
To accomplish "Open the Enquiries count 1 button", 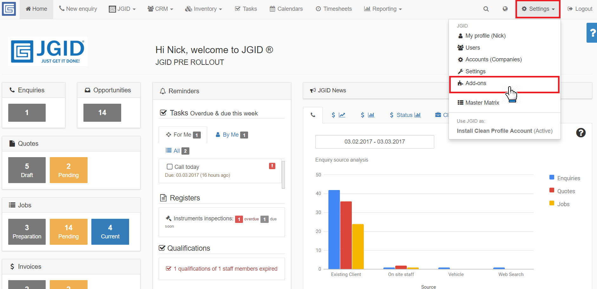I will pos(27,113).
